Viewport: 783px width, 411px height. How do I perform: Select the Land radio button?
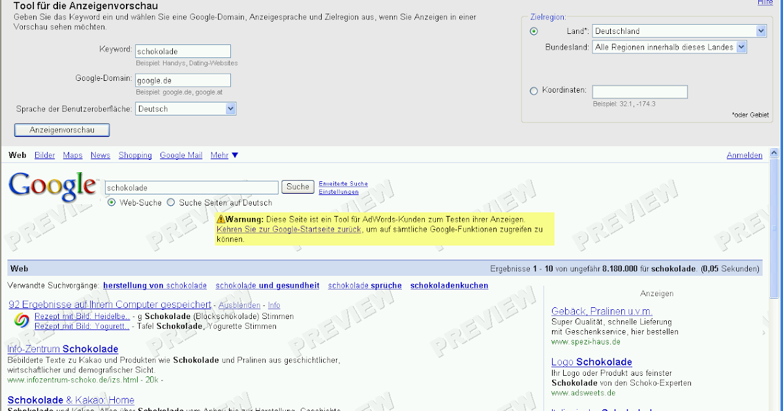click(534, 31)
